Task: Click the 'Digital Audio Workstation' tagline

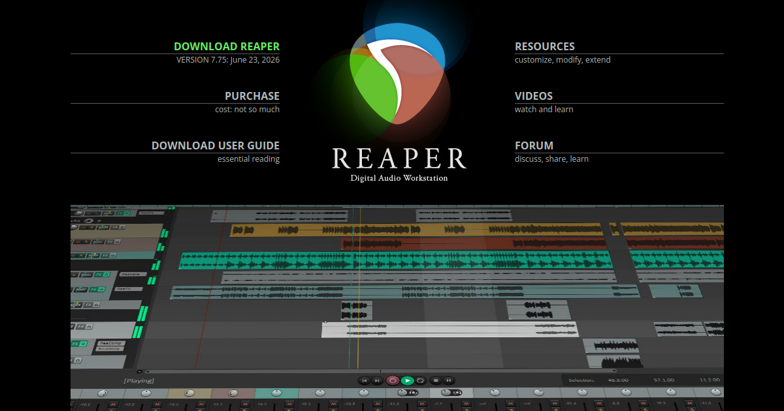Action: click(x=399, y=177)
